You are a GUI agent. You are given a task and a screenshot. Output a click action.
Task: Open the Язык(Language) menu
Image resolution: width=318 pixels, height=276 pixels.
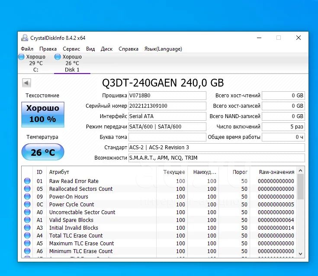(163, 49)
